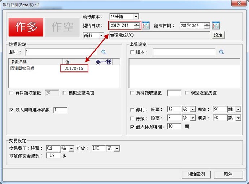This screenshot has width=249, height=184.
Task: Click the 停損 futures value field 50
Action: pyautogui.click(x=220, y=118)
